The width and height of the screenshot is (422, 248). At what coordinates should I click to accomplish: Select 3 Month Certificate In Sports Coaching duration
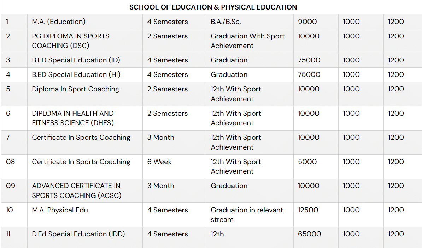pyautogui.click(x=161, y=137)
